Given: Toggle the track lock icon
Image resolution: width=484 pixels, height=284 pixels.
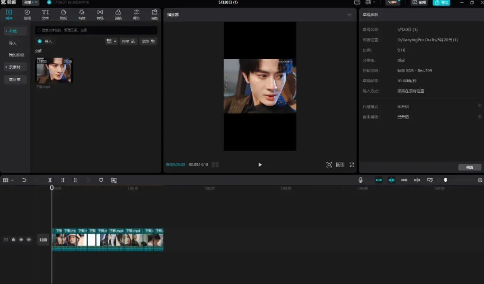Looking at the screenshot, I should coord(14,240).
